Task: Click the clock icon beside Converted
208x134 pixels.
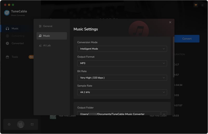Action: click(x=8, y=43)
